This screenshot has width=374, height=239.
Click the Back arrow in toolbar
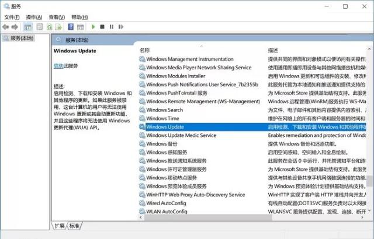coord(6,27)
